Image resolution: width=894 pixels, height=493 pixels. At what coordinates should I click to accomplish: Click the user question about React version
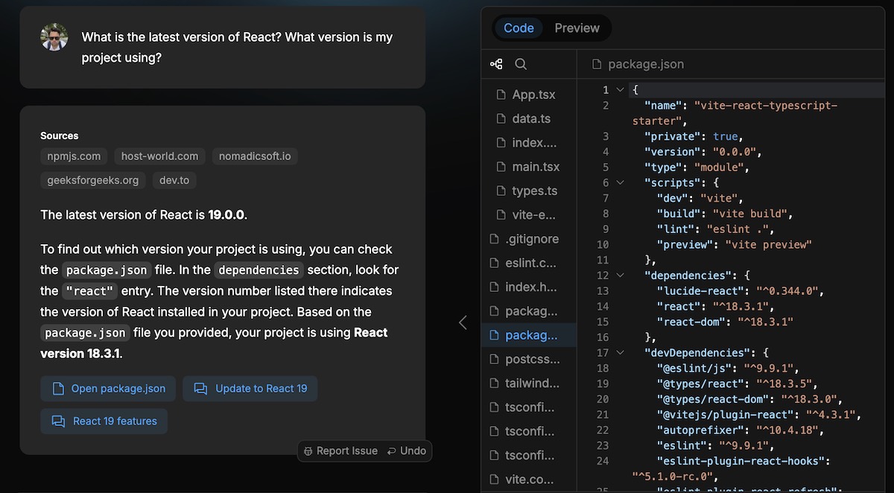[x=237, y=47]
